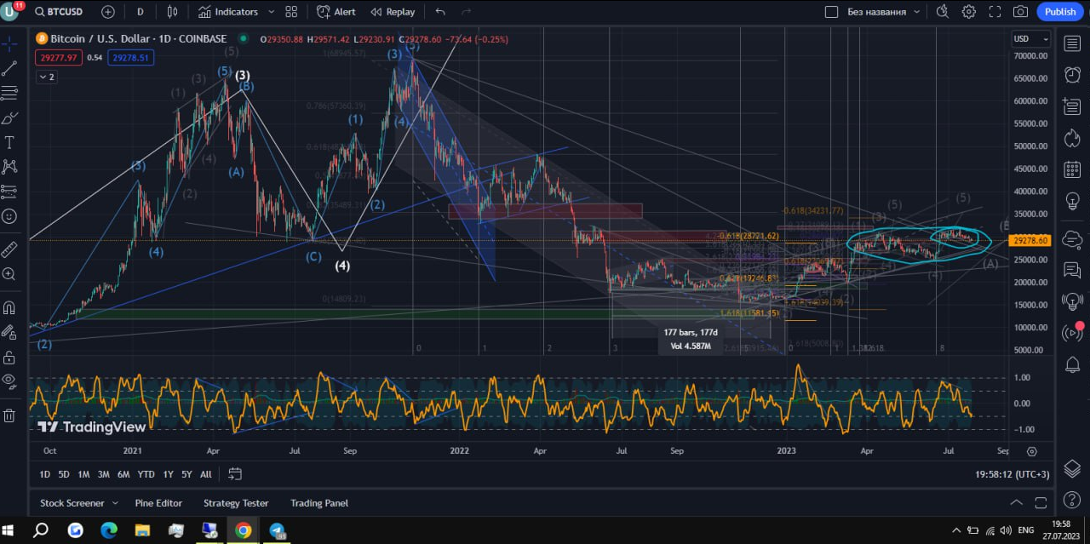This screenshot has height=544, width=1090.
Task: Open the chart patterns tool group
Action: point(9,167)
